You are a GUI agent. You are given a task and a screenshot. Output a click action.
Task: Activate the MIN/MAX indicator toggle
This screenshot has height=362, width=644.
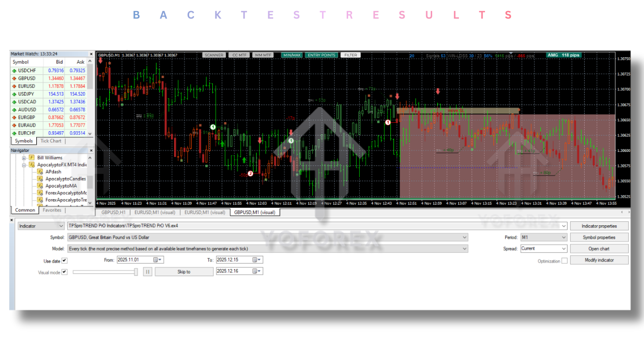[x=291, y=55]
